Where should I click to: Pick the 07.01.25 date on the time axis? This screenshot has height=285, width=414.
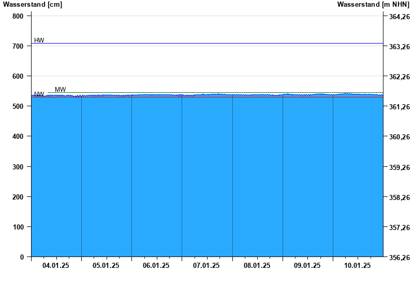pyautogui.click(x=206, y=265)
